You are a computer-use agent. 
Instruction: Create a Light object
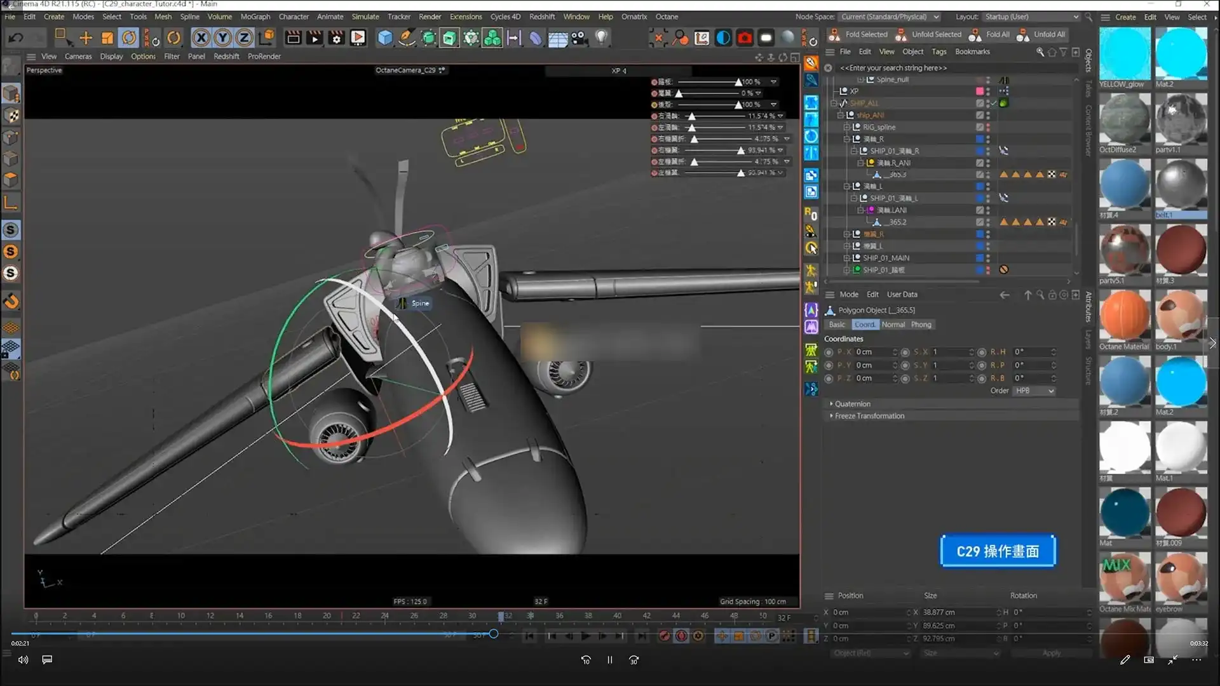point(602,37)
